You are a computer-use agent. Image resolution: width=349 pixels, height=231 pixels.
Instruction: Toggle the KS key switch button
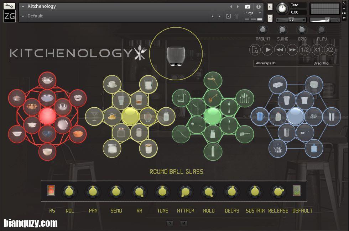51,190
